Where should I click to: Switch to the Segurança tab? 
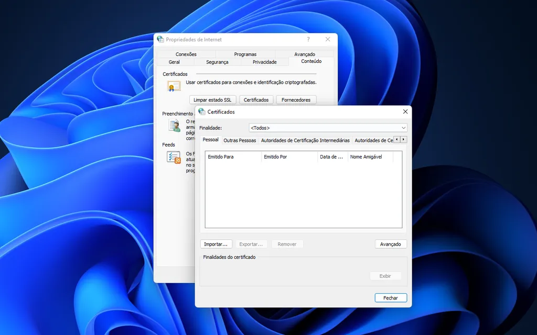pyautogui.click(x=217, y=61)
